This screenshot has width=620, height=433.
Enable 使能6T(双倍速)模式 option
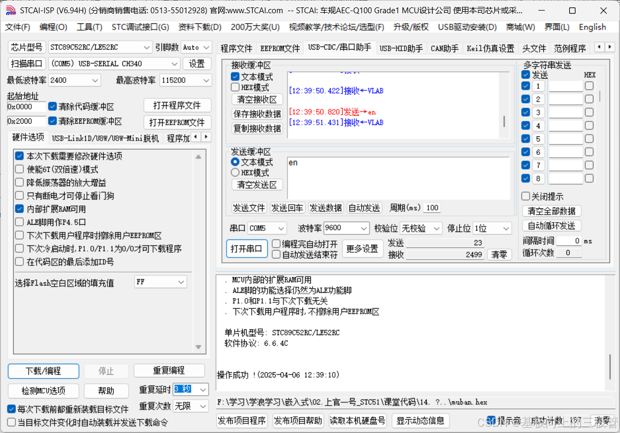[20, 169]
